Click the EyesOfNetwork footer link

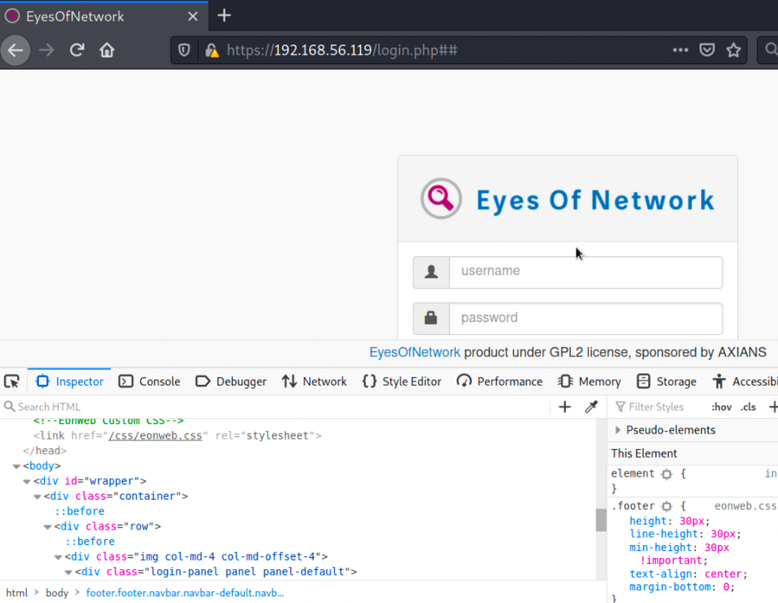pos(415,352)
